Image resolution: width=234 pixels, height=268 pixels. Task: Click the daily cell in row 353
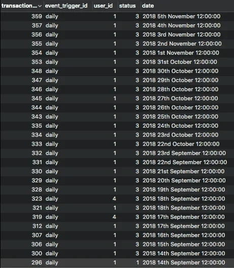pos(52,62)
